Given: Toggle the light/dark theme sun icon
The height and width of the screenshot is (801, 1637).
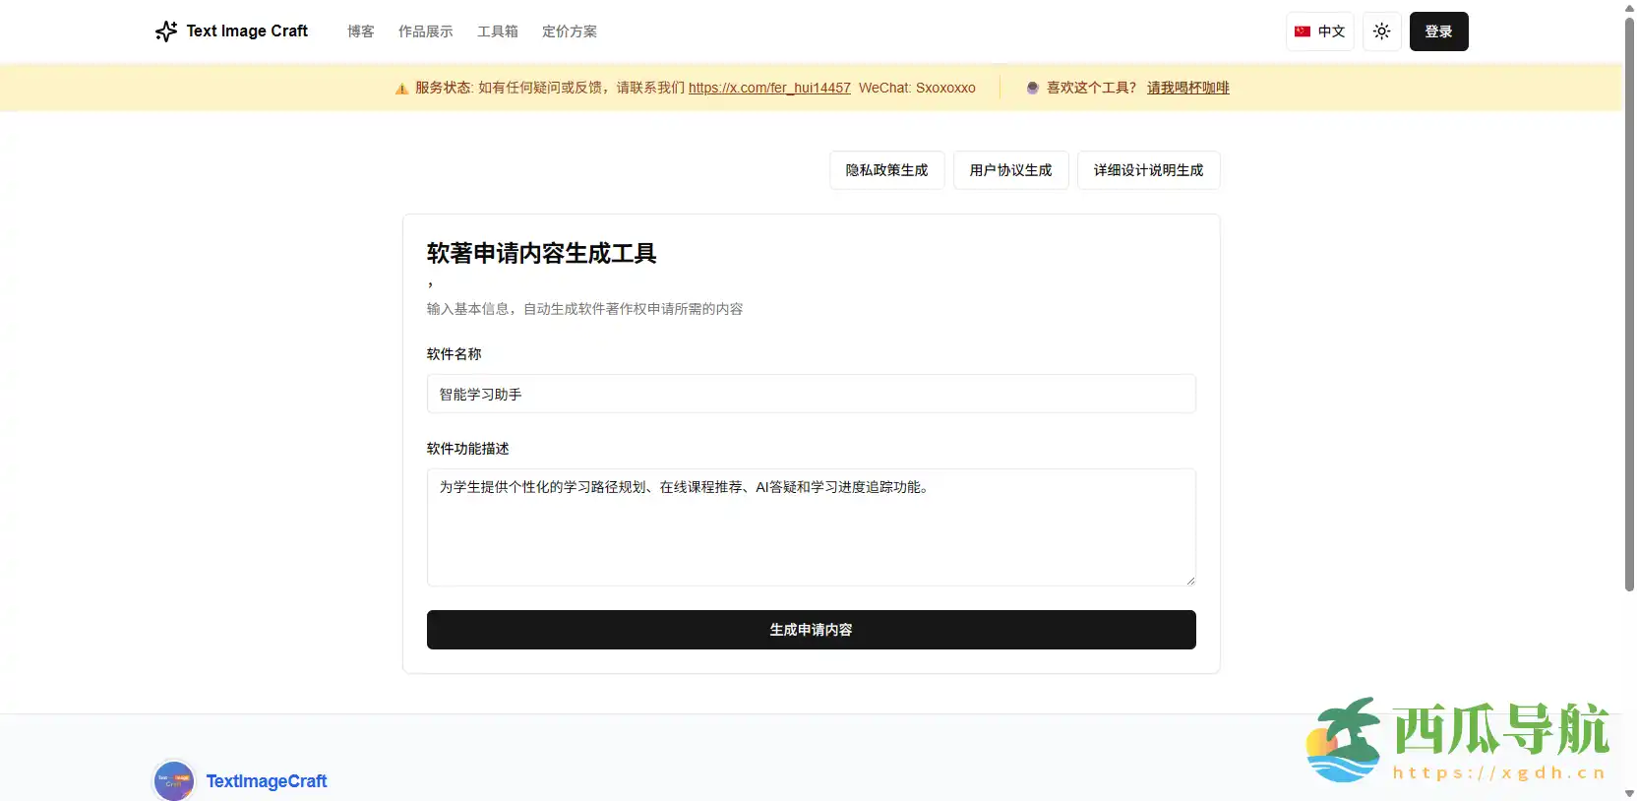Looking at the screenshot, I should click(1381, 31).
